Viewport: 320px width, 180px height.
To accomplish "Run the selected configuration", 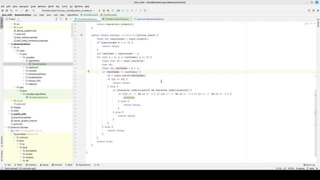I will tap(99, 10).
